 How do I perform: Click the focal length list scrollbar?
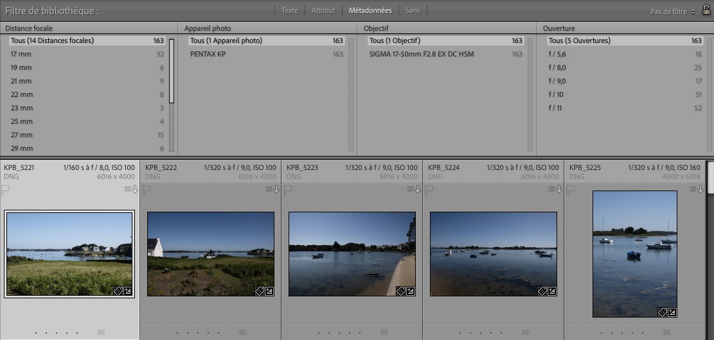tap(172, 71)
